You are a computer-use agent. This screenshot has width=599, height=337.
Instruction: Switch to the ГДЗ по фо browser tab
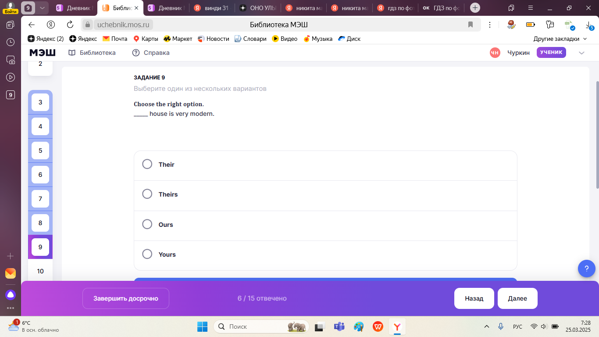coord(441,8)
